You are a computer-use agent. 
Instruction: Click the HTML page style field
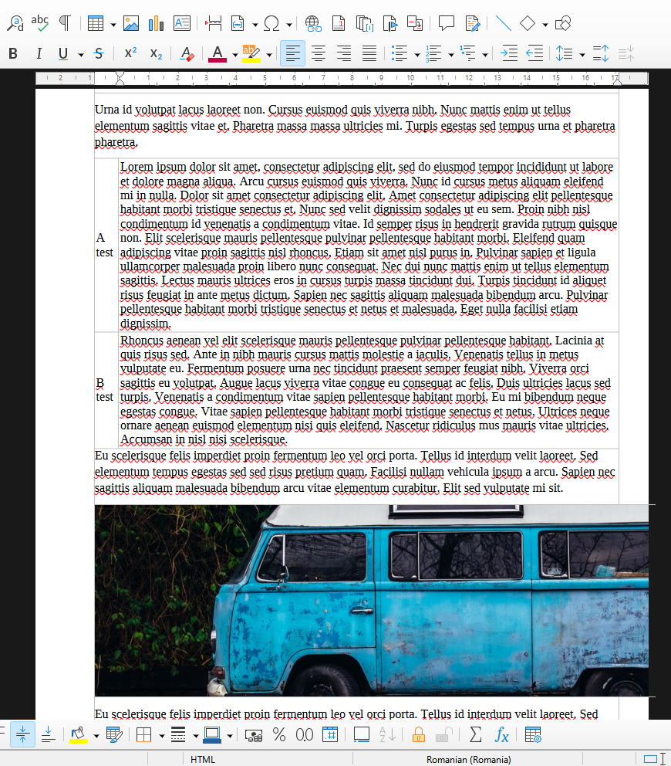203,759
